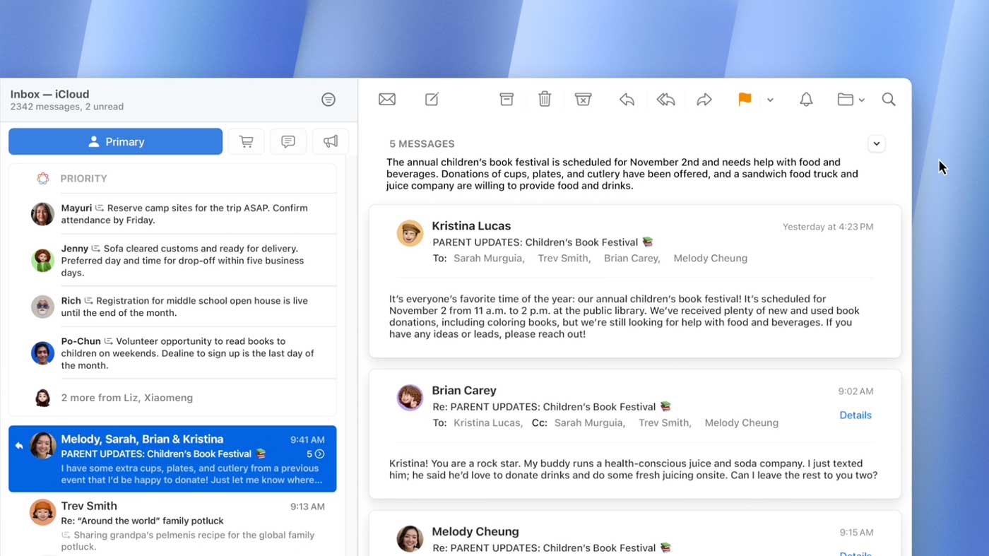Viewport: 989px width, 556px height.
Task: Open search with magnifier icon
Action: pyautogui.click(x=889, y=100)
